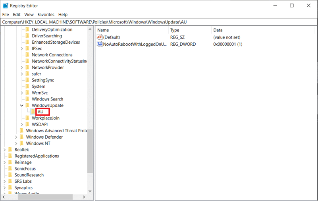The width and height of the screenshot is (318, 201).
Task: Open the View menu
Action: pos(29,15)
